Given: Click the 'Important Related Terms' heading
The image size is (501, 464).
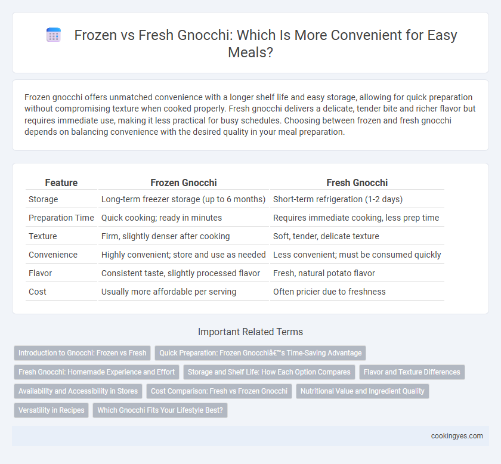Looking at the screenshot, I should coord(250,332).
